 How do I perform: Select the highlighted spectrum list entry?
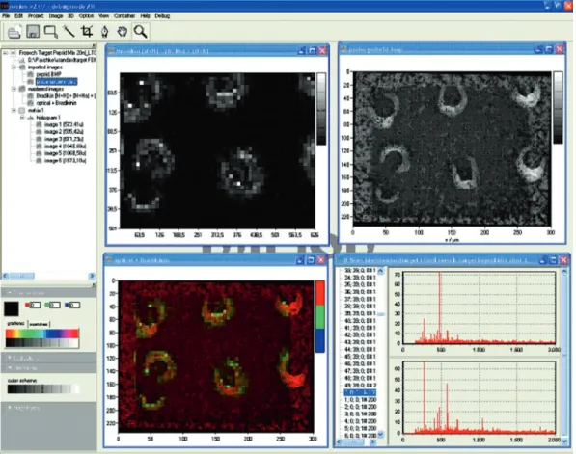click(360, 392)
